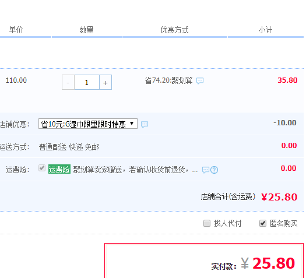
Task: Click the 小计 column header
Action: (x=265, y=30)
